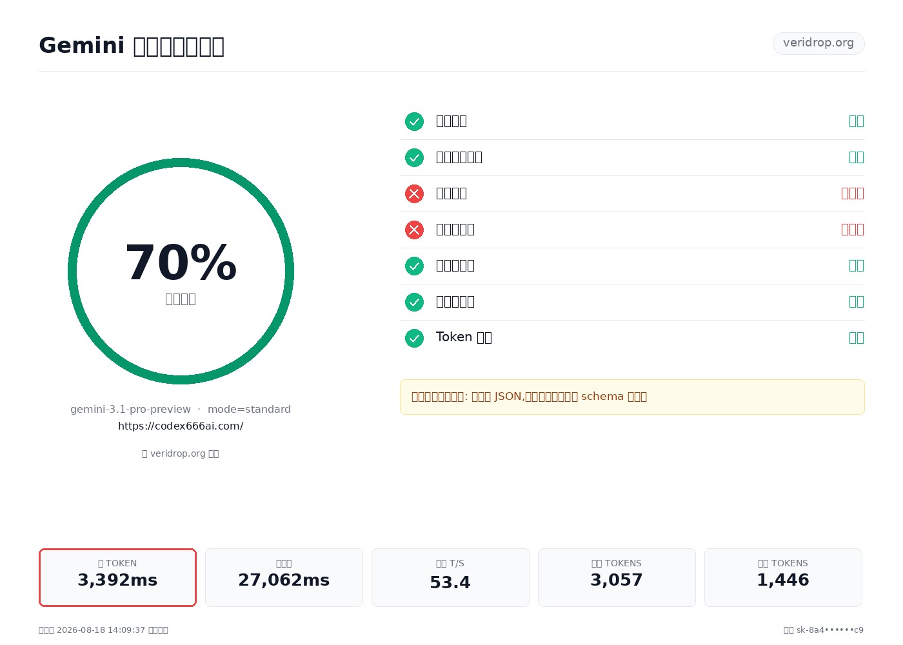Click the upper red cross failure icon
This screenshot has height=645, width=903.
coord(414,193)
